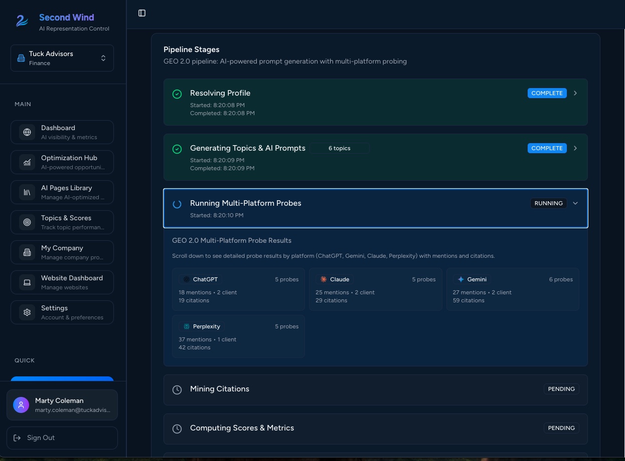The width and height of the screenshot is (625, 461).
Task: Click the Settings gear icon
Action: pyautogui.click(x=27, y=312)
